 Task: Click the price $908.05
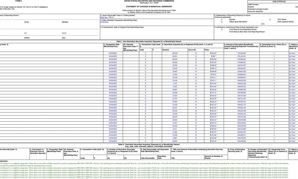click(x=213, y=65)
